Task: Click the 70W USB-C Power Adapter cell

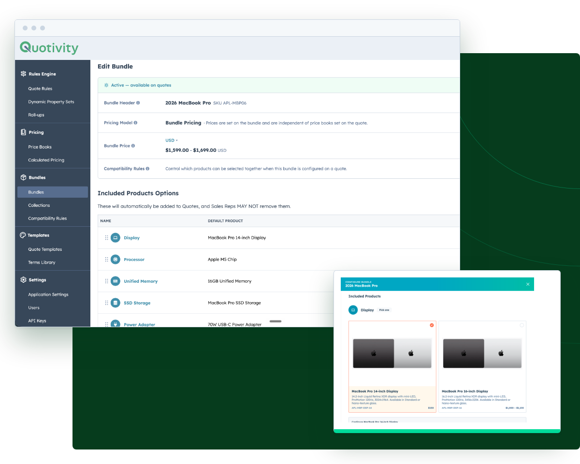Action: coord(235,324)
